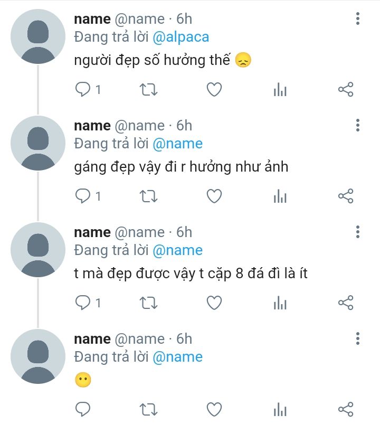Share the "gáng đẹp vậy đi" tweet
The image size is (380, 424).
(x=345, y=196)
